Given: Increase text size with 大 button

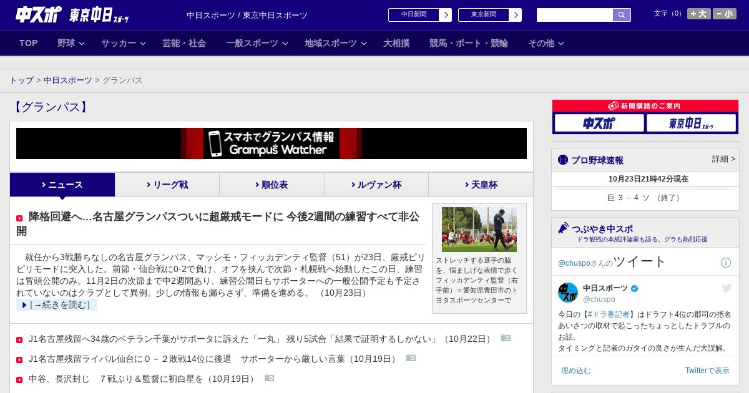Looking at the screenshot, I should click(699, 14).
